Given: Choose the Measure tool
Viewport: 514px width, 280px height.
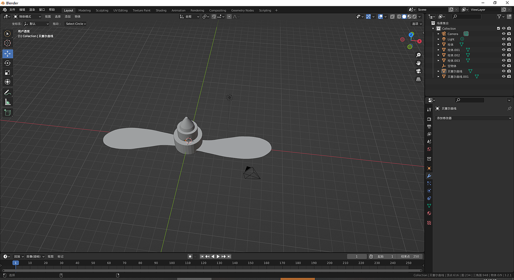Looking at the screenshot, I should pos(8,102).
